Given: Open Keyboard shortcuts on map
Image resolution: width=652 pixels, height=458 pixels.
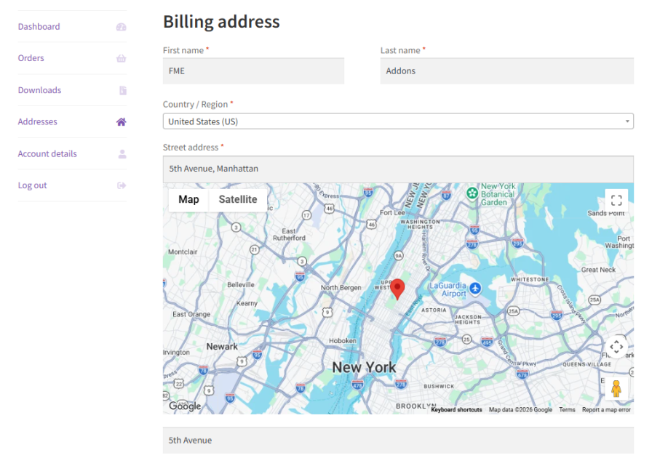Looking at the screenshot, I should pyautogui.click(x=456, y=410).
